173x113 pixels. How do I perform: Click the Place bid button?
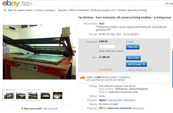[133, 47]
